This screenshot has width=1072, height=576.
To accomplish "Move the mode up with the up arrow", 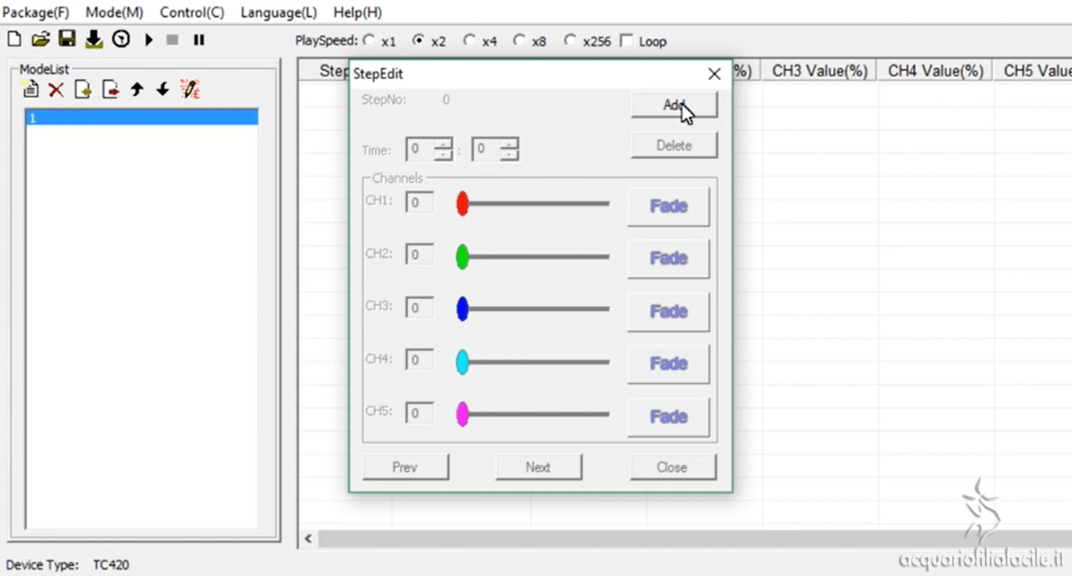I will tap(137, 90).
